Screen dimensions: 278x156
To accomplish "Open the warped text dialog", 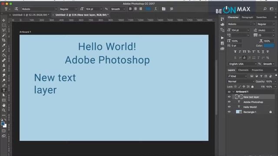I will [156, 9].
